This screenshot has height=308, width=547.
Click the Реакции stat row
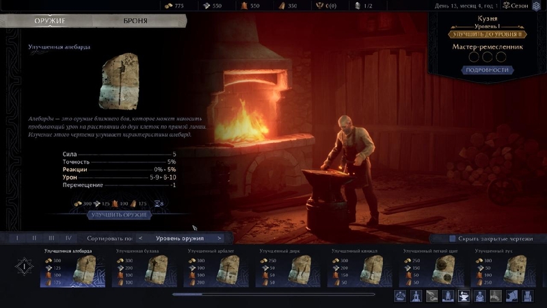(x=119, y=169)
